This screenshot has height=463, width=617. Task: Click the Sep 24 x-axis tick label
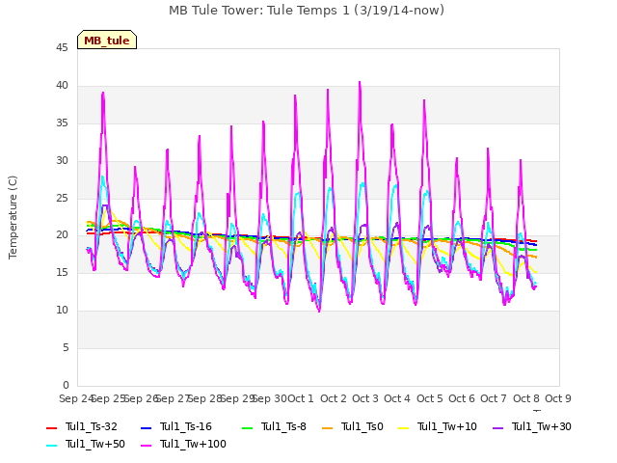[75, 398]
